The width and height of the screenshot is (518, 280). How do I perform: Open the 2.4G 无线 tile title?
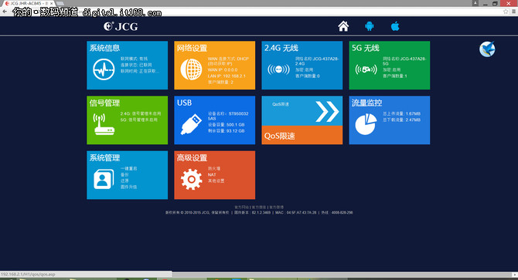[281, 48]
